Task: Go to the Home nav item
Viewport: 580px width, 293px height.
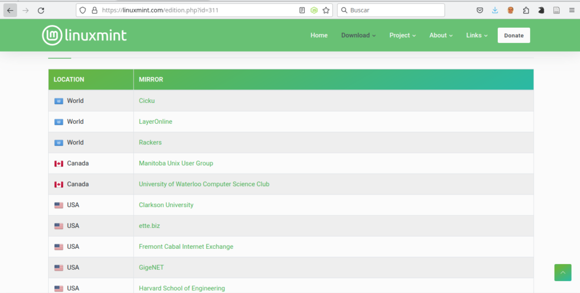Action: pos(319,36)
